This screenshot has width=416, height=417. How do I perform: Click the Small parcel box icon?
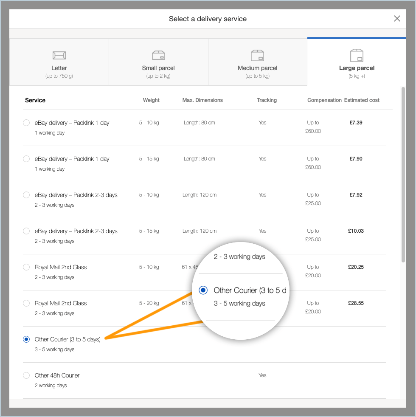pos(158,55)
